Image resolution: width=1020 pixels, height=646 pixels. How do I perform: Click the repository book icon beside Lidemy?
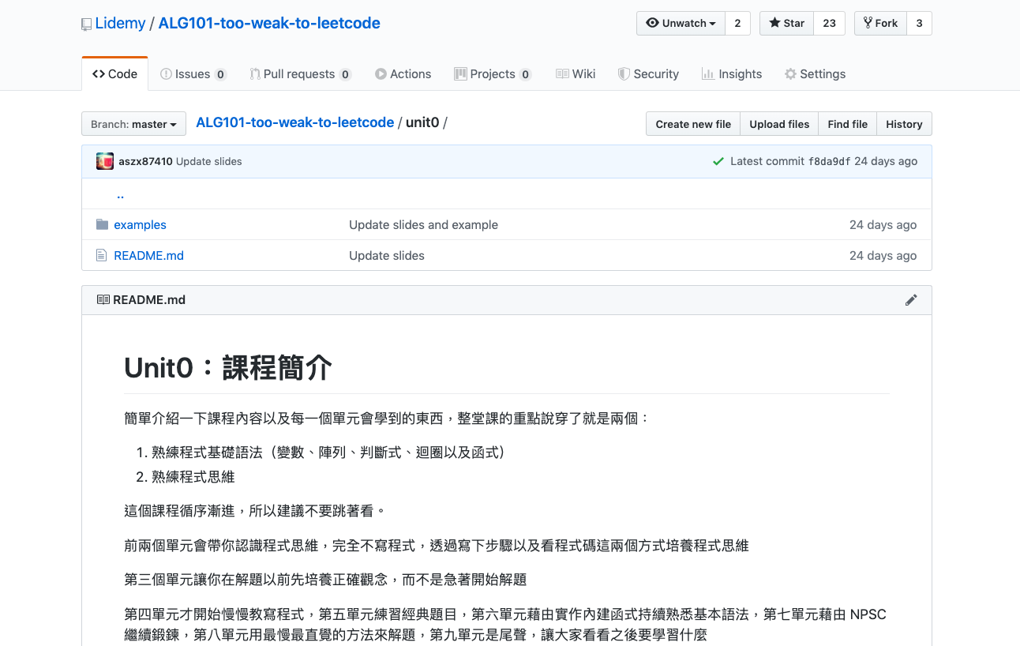(87, 24)
